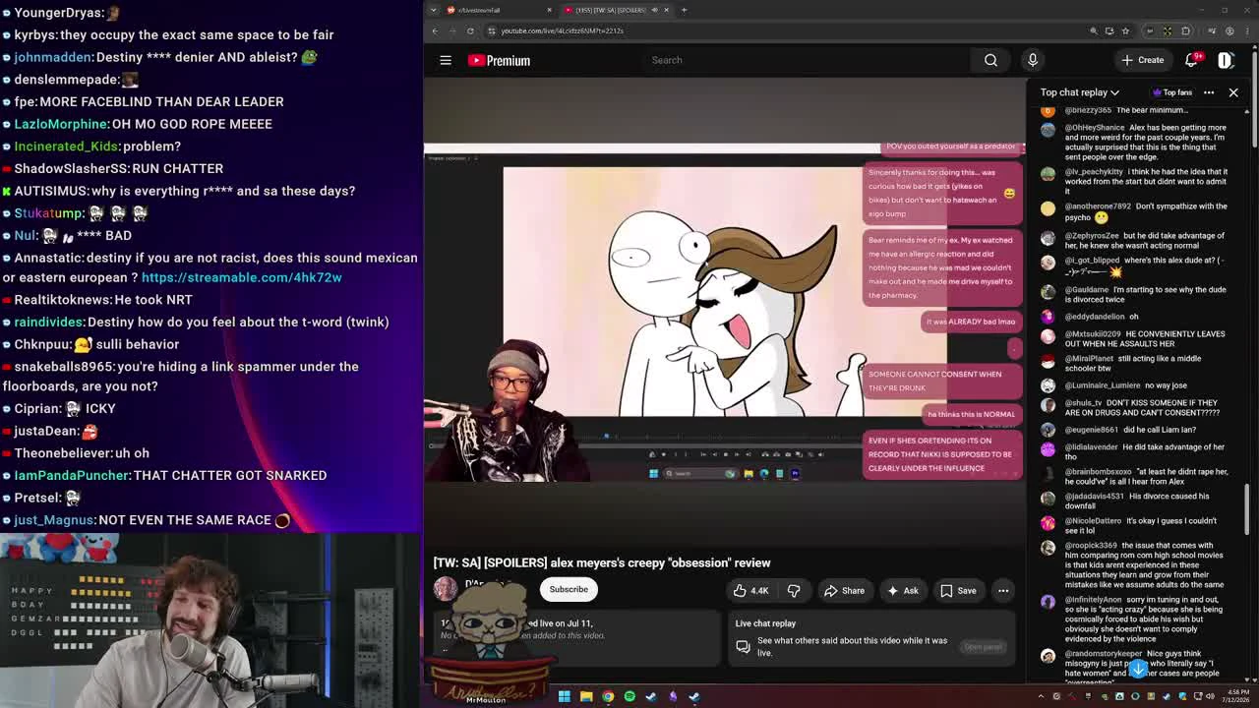The image size is (1259, 708).
Task: Close the live chat replay panel
Action: tap(1233, 92)
